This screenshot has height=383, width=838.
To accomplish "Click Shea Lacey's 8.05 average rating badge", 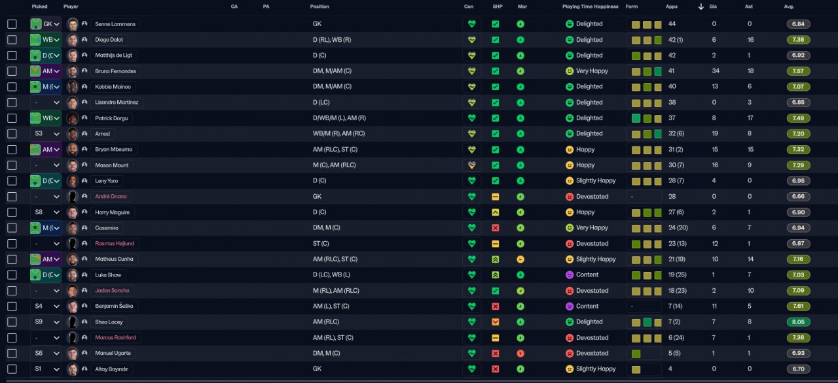I will tap(799, 322).
